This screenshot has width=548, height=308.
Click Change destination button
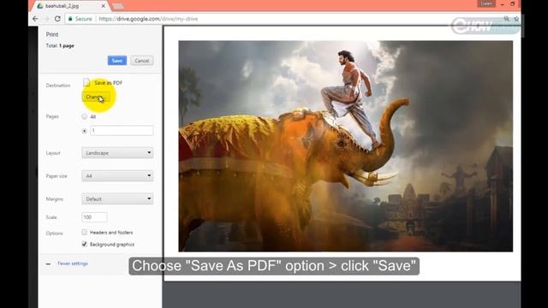click(96, 97)
